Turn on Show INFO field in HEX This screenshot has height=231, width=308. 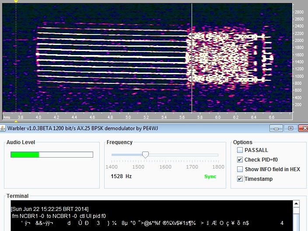pyautogui.click(x=240, y=169)
